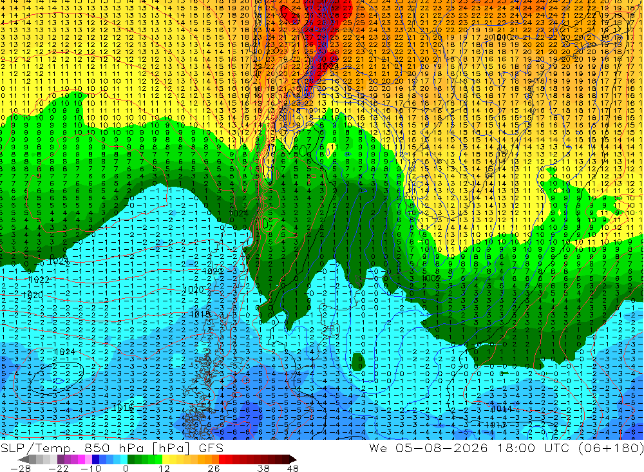This screenshot has width=644, height=472.
Task: Click the 38 label under the color scale
Action: (263, 468)
